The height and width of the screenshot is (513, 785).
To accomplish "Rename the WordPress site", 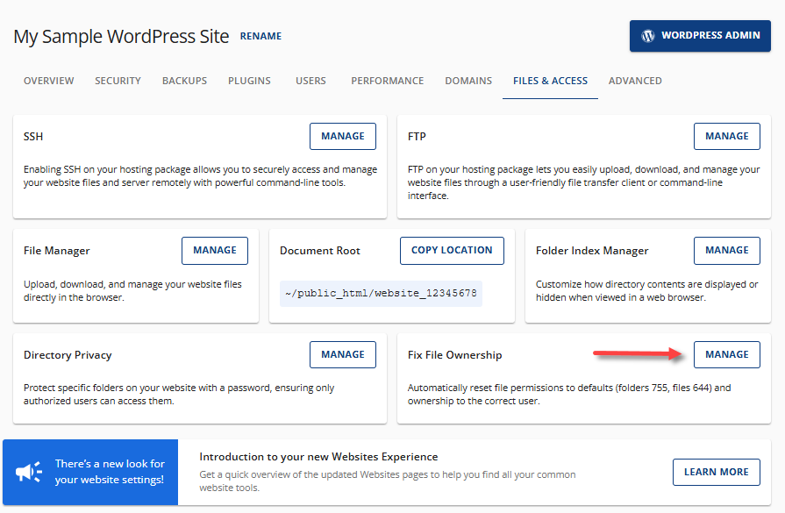I will click(x=260, y=36).
